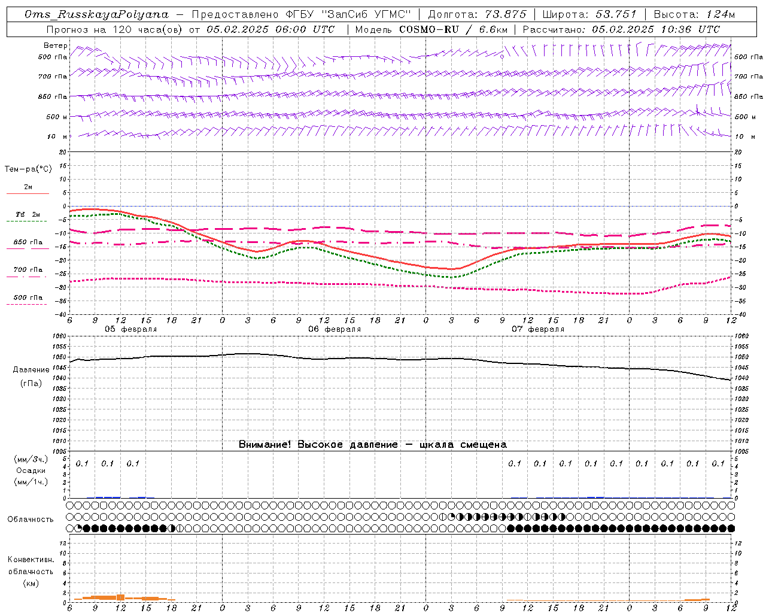Click the Конвективн. облачность (км) label
Screen dimensions: 766x613
[31, 571]
